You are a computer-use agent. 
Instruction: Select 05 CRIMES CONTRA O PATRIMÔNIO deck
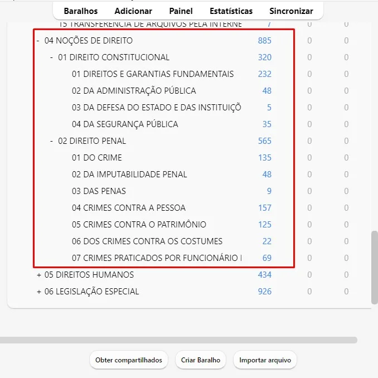[139, 225]
